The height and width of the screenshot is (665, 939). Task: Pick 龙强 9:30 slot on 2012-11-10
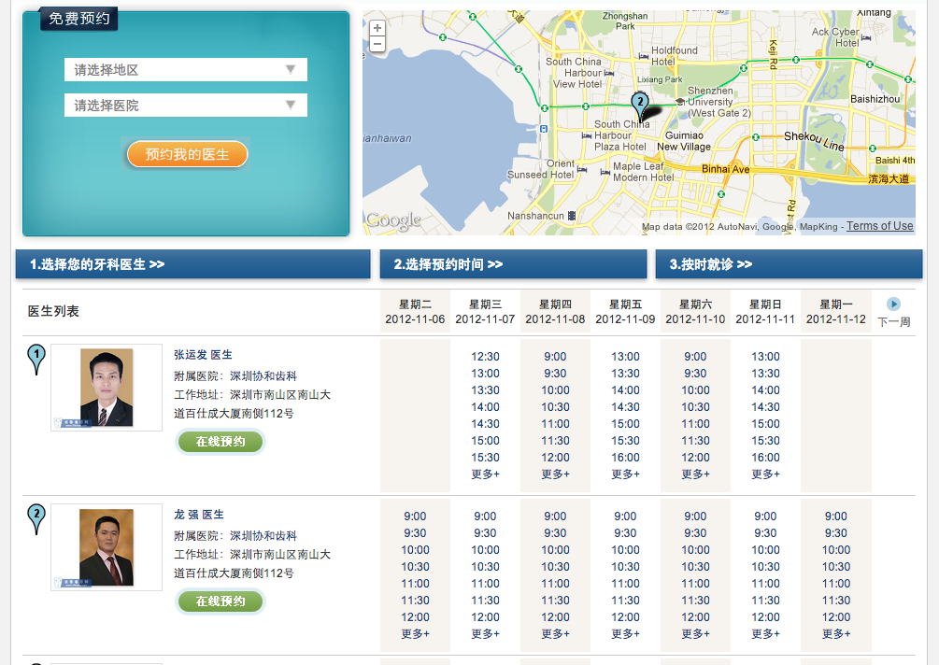pyautogui.click(x=695, y=533)
